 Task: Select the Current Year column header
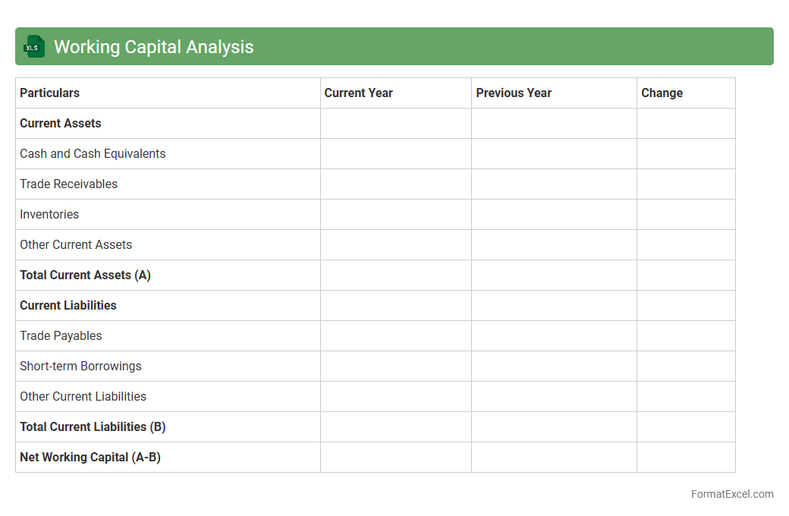pyautogui.click(x=358, y=93)
